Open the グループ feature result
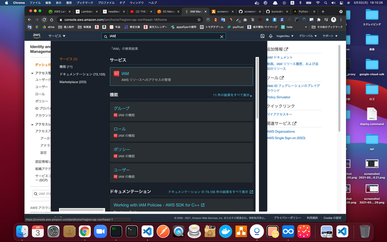387x242 pixels. (x=181, y=111)
